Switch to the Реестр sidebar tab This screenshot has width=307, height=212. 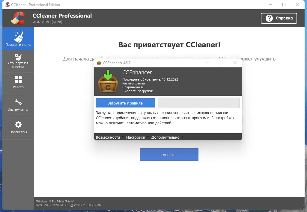point(19,83)
